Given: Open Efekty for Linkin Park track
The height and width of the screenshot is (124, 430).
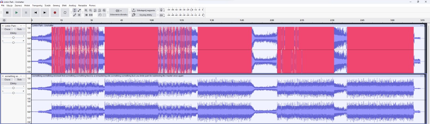Looking at the screenshot, I should 13,33.
